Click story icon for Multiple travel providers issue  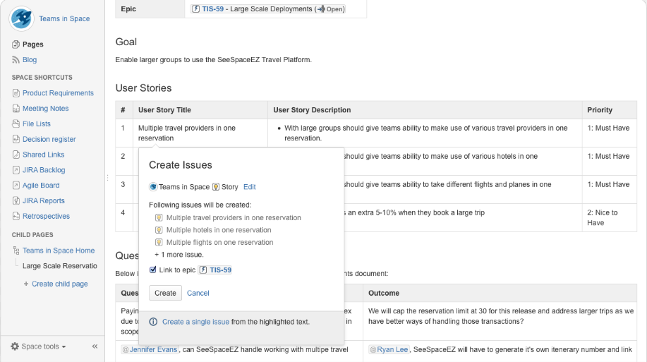pyautogui.click(x=159, y=217)
